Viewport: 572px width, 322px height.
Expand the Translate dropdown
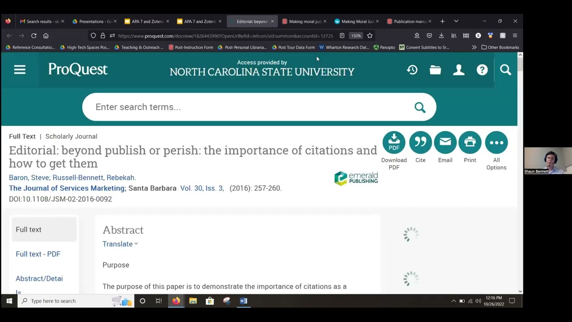point(120,244)
